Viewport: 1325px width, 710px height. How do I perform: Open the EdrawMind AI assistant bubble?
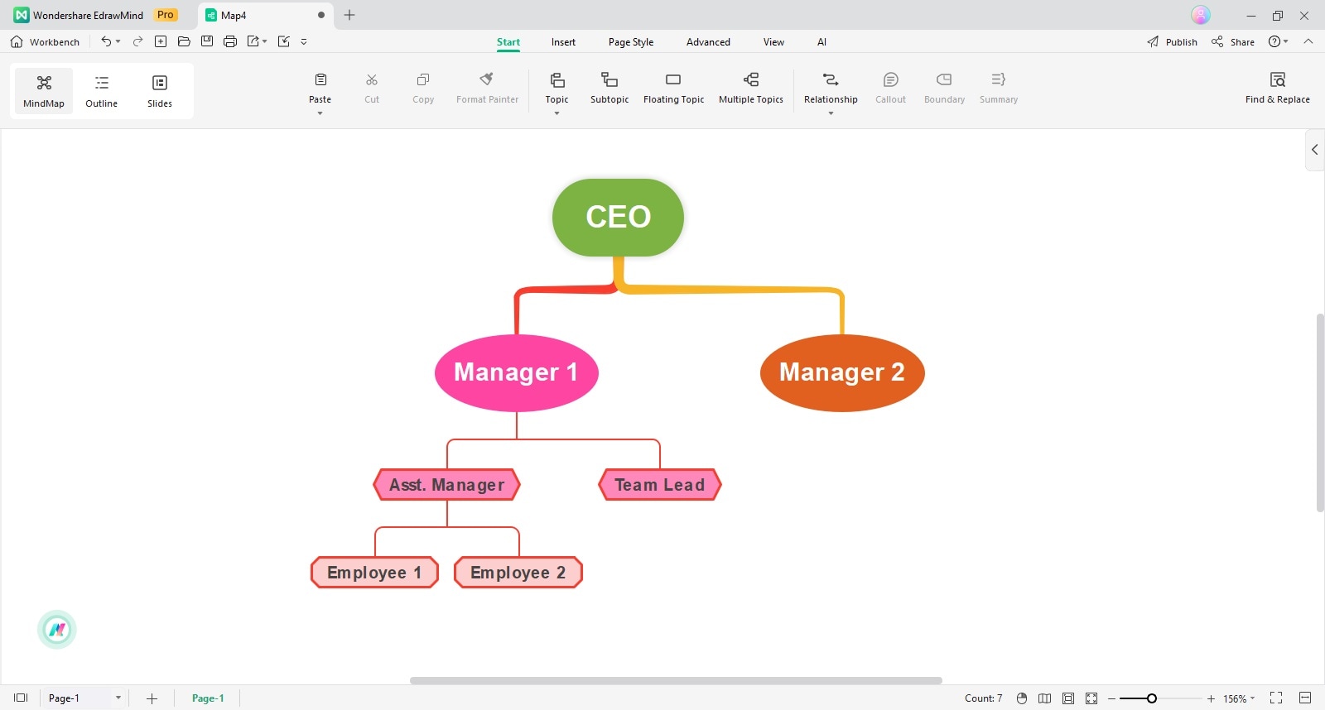point(57,630)
